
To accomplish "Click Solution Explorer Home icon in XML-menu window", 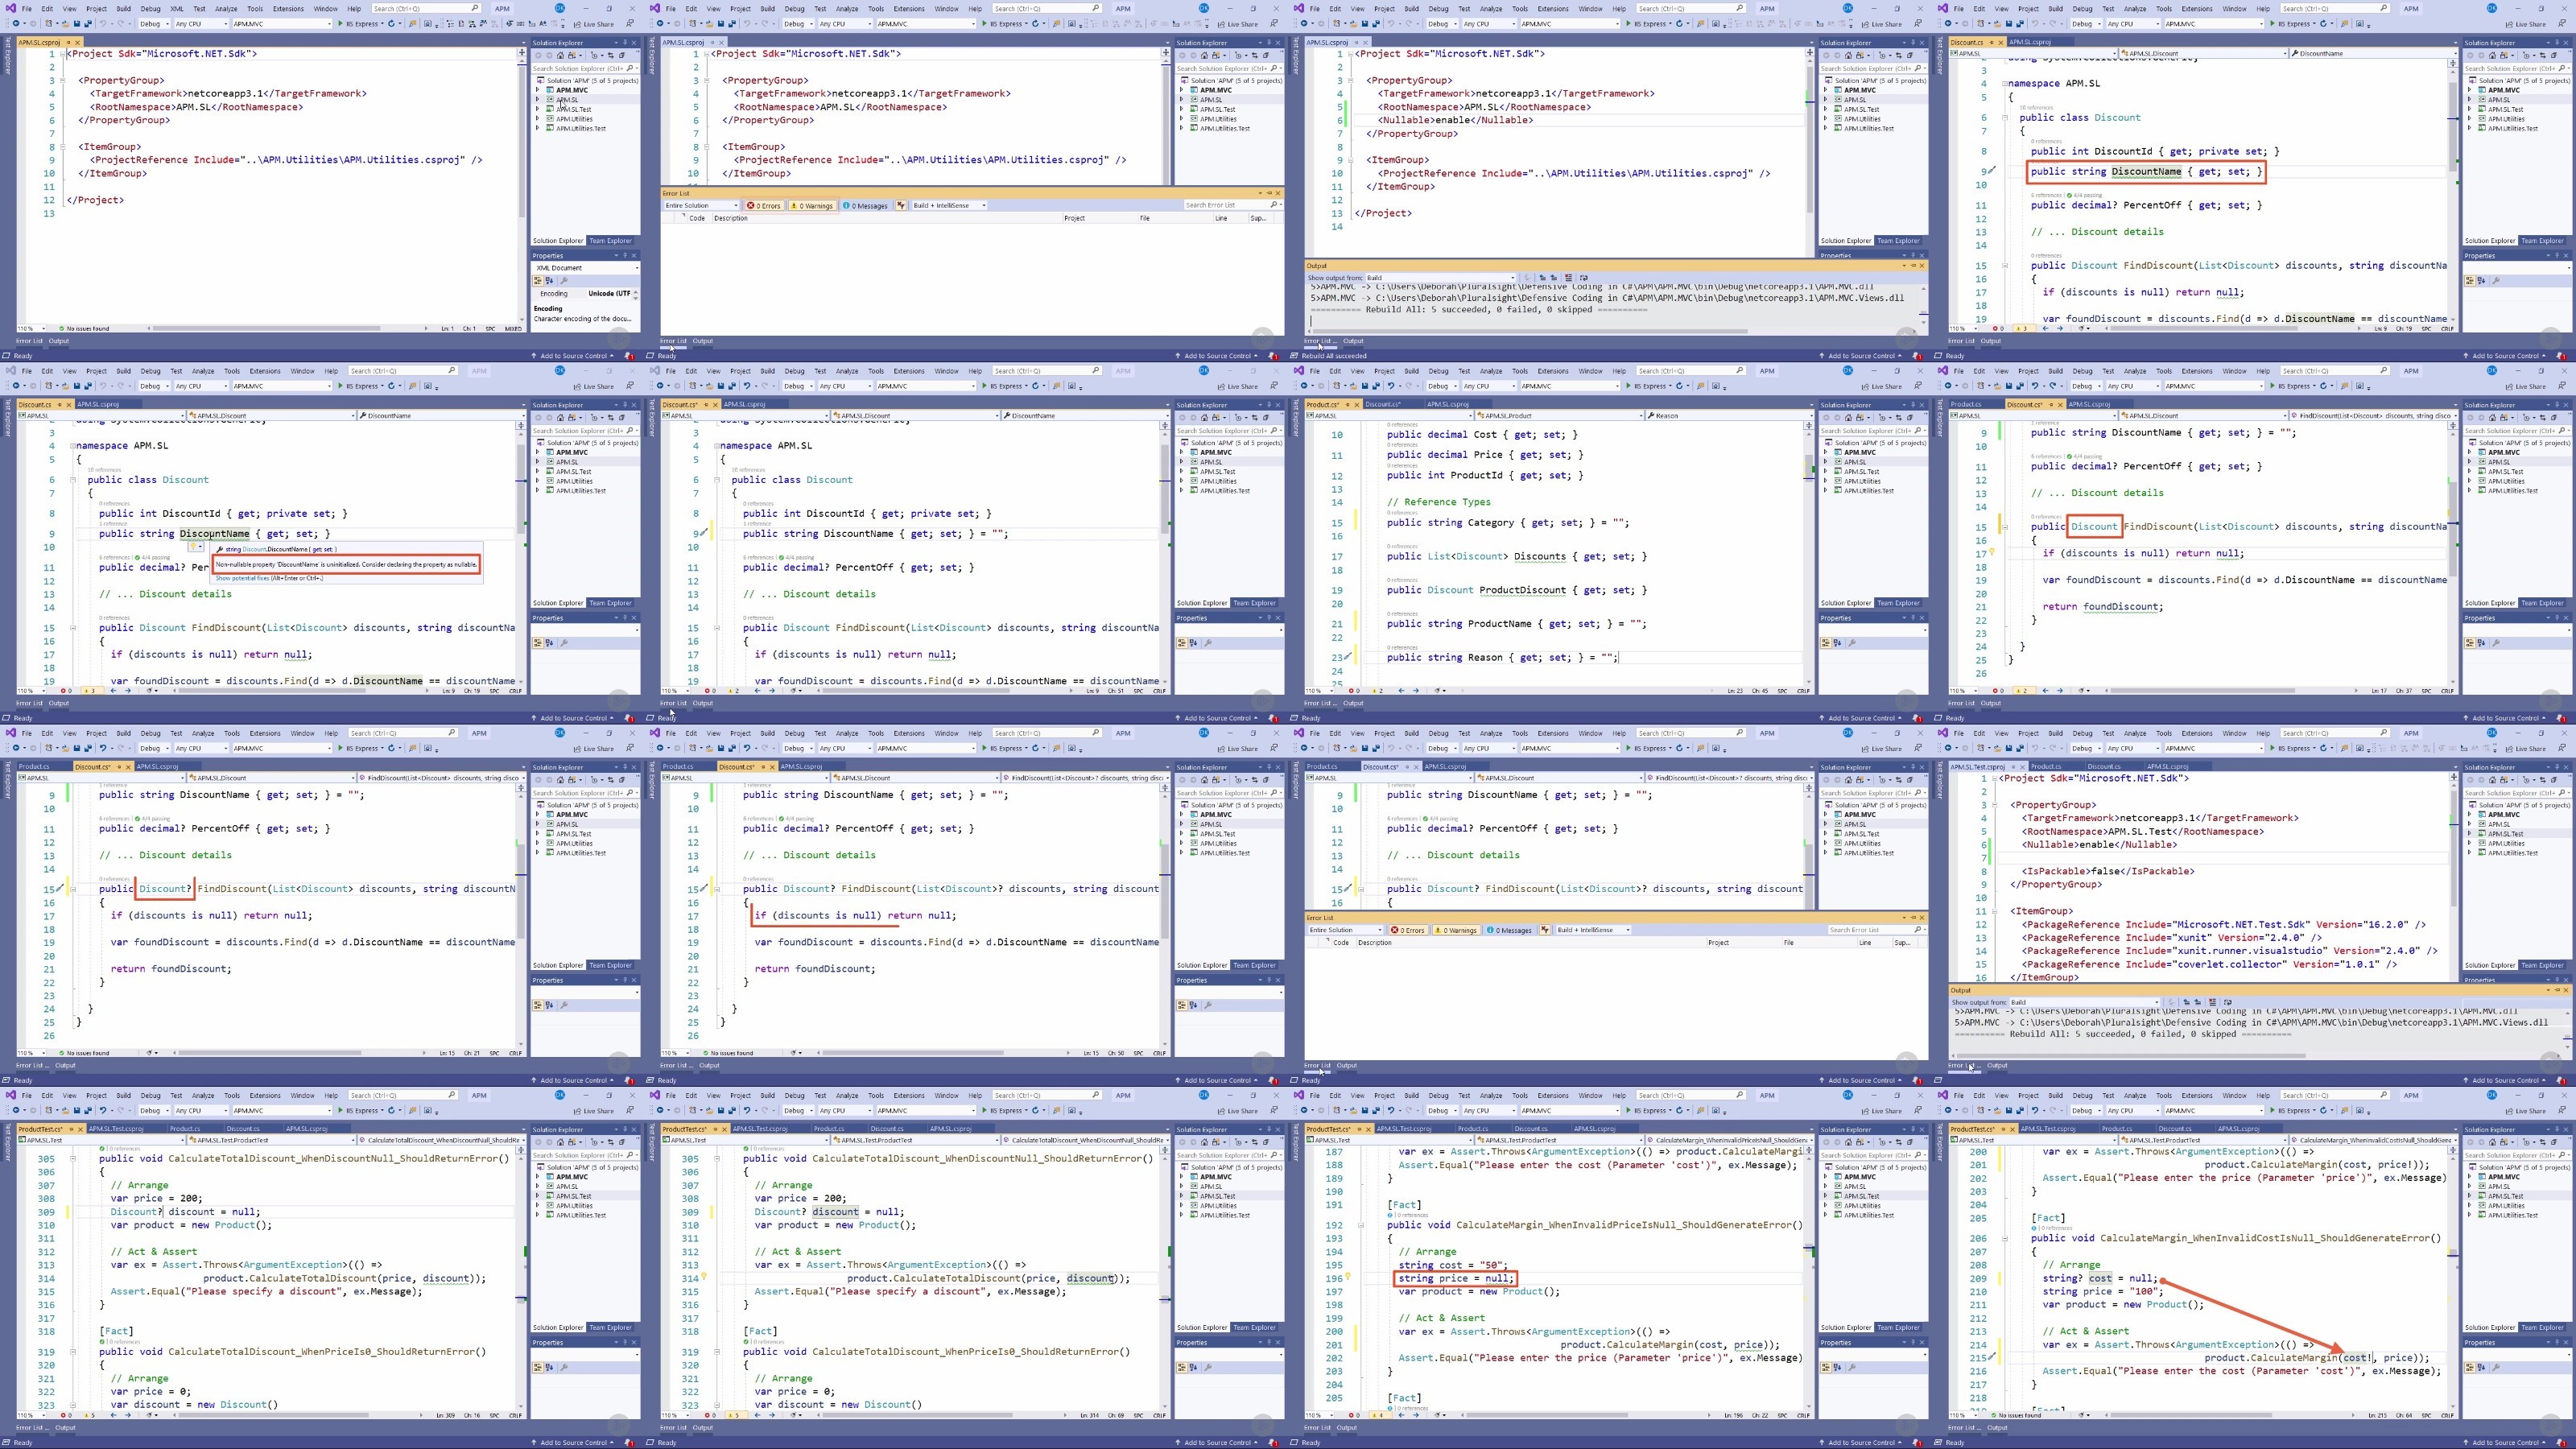I will (561, 55).
